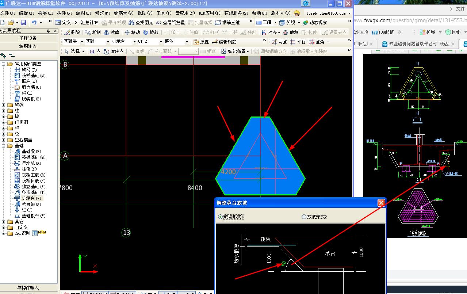Click the 绘图输入 drawing input button
Viewport: 467px width, 294px height.
pyautogui.click(x=28, y=46)
